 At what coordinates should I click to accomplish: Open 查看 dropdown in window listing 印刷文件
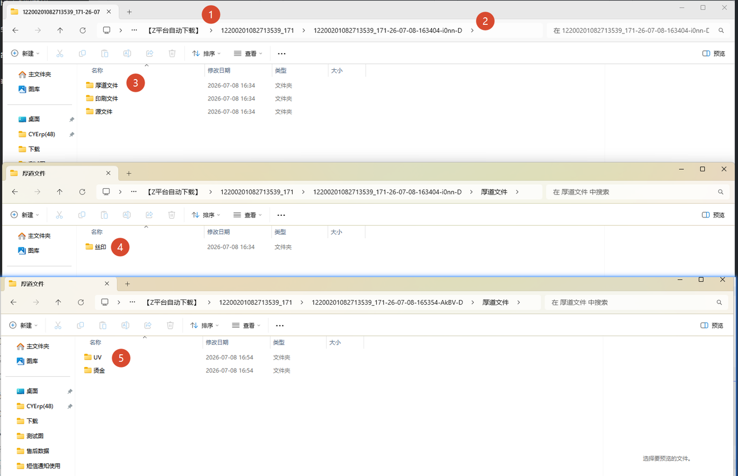pyautogui.click(x=248, y=53)
